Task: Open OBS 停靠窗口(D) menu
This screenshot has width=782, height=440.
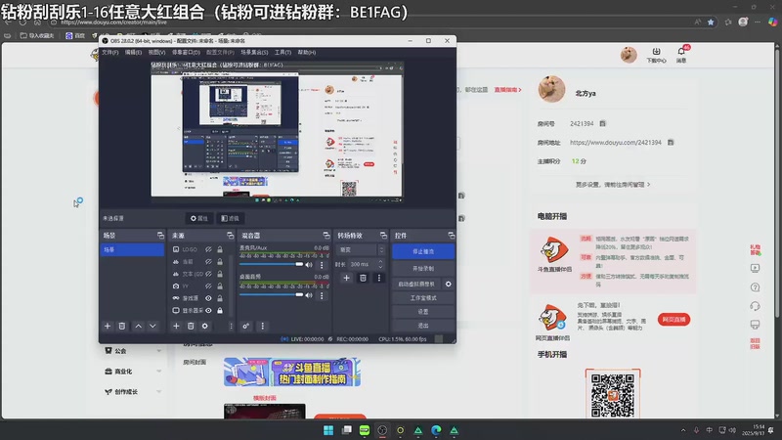Action: tap(186, 53)
